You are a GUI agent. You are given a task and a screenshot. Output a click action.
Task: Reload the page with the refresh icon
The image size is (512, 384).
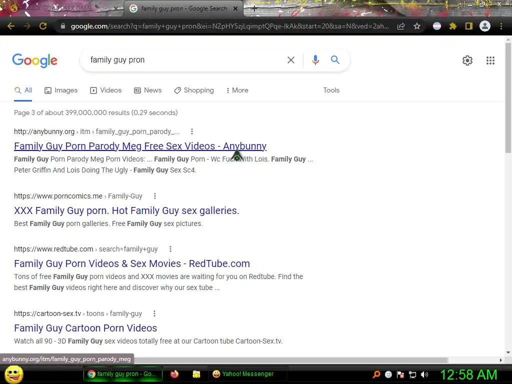tap(43, 26)
